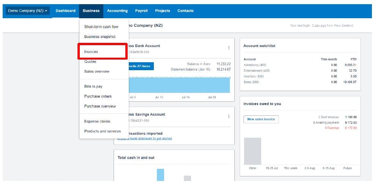
Task: Open Business Bank Account kebab options icon
Action: [x=229, y=48]
